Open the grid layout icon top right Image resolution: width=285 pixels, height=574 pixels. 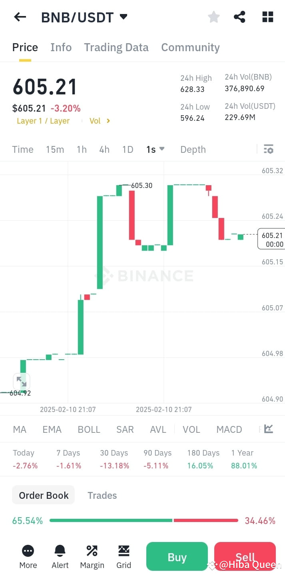pos(267,17)
